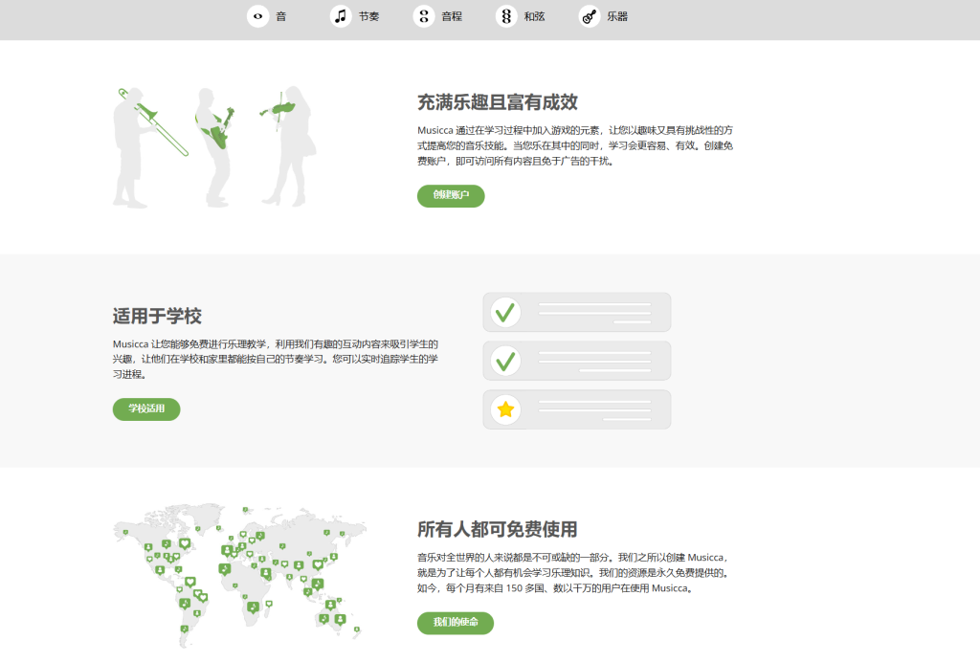Open the rhythm section via the eighth-notes icon
The width and height of the screenshot is (980, 662).
tap(341, 16)
